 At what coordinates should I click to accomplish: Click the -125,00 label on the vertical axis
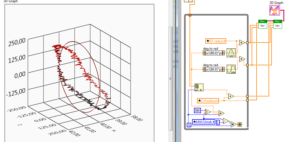tap(16, 93)
